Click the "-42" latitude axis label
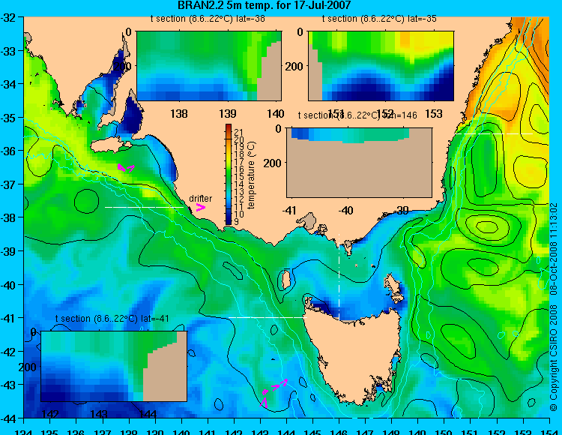Image resolution: width=562 pixels, height=435 pixels. point(8,352)
